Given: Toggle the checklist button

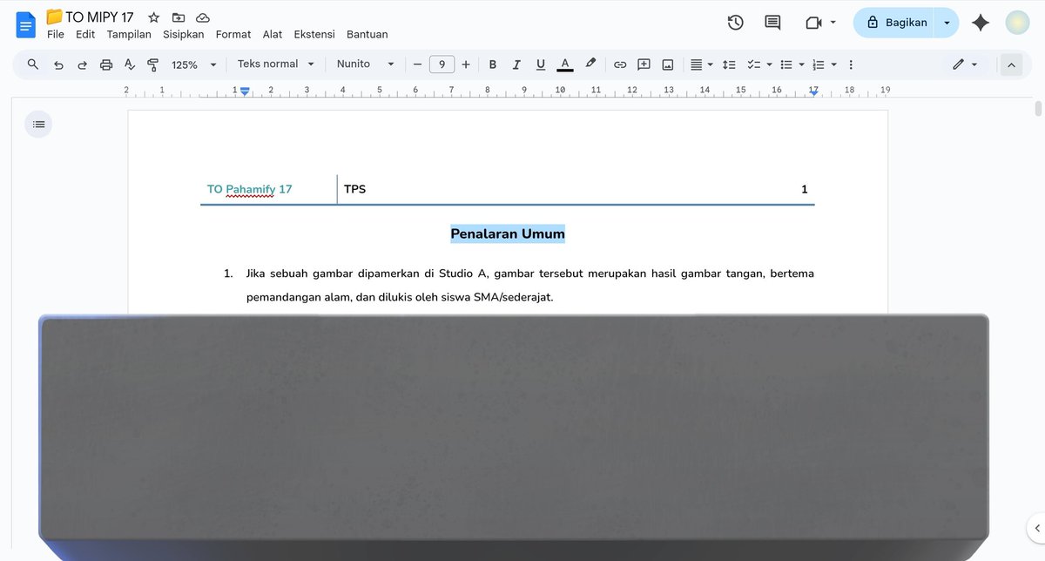Looking at the screenshot, I should pyautogui.click(x=754, y=64).
